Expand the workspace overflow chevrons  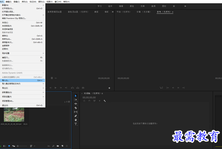click(x=185, y=6)
